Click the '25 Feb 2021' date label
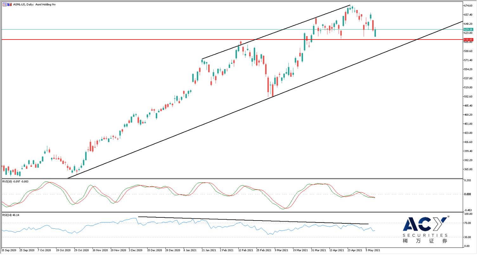 pyautogui.click(x=264, y=250)
